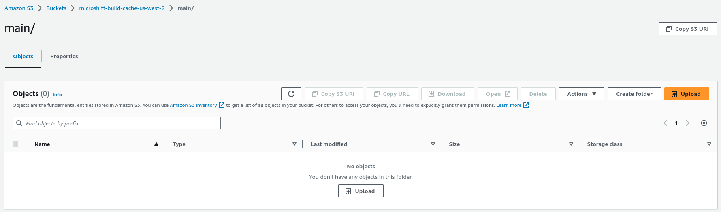Sort by Last modified column arrow
721x212 pixels.
(x=433, y=144)
